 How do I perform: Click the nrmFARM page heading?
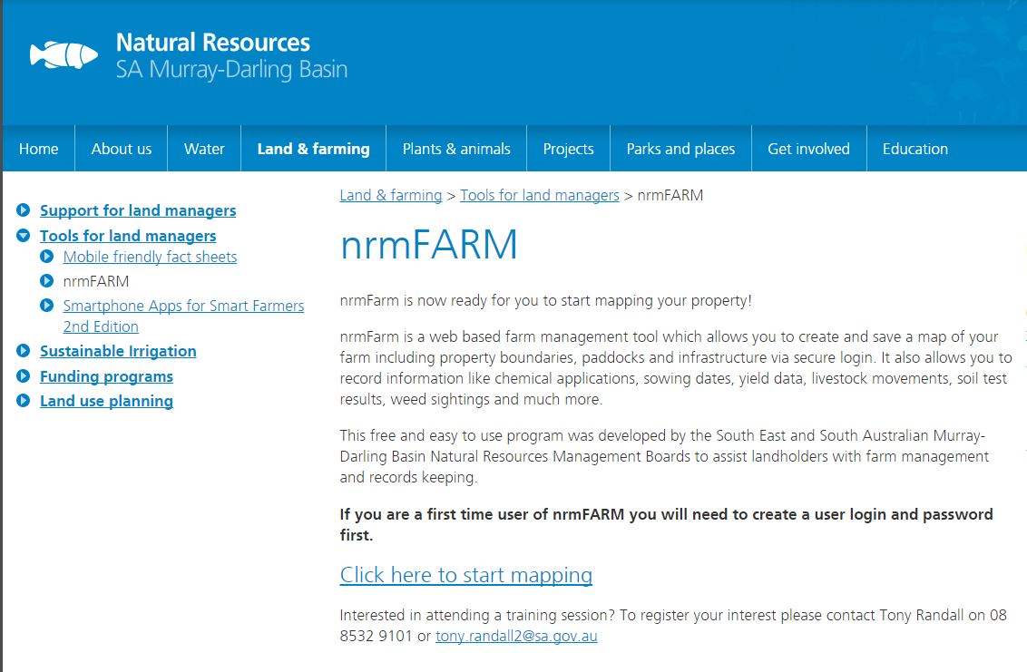pos(429,244)
